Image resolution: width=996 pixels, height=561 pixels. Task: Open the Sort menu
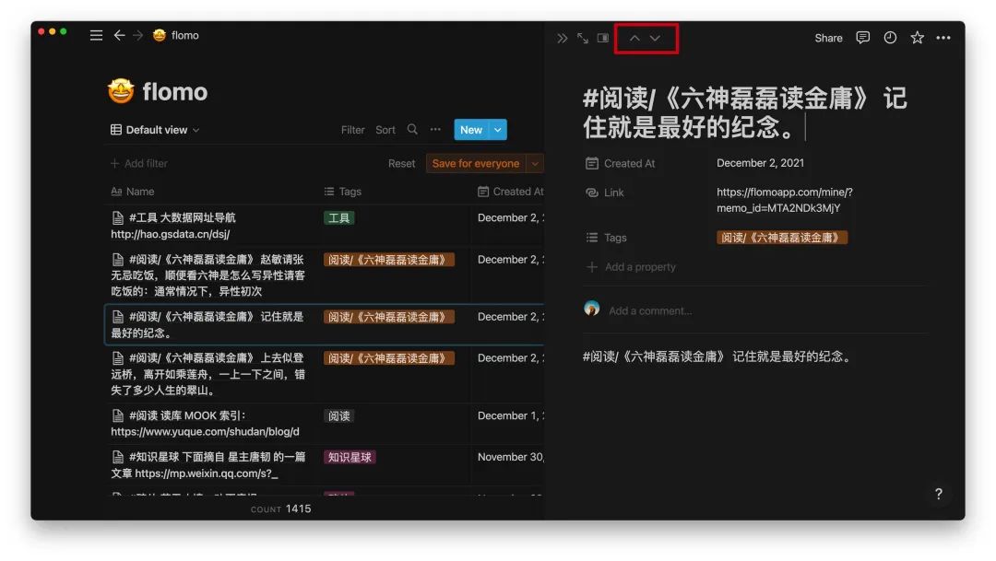pyautogui.click(x=385, y=130)
